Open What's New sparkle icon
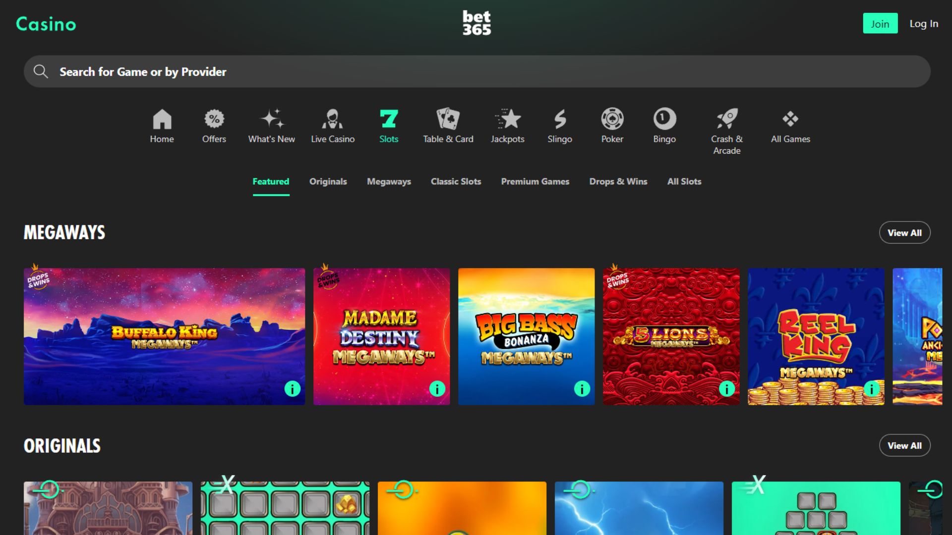This screenshot has width=952, height=535. pos(272,119)
